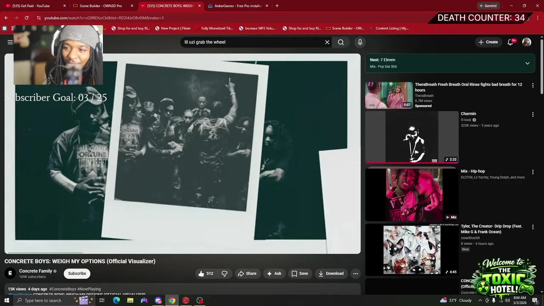Subscribe to Concrete Family channel
Viewport: 544px width, 306px height.
pyautogui.click(x=77, y=274)
